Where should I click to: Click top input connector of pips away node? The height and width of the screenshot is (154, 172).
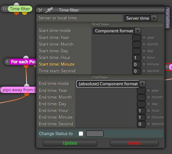tap(27, 86)
